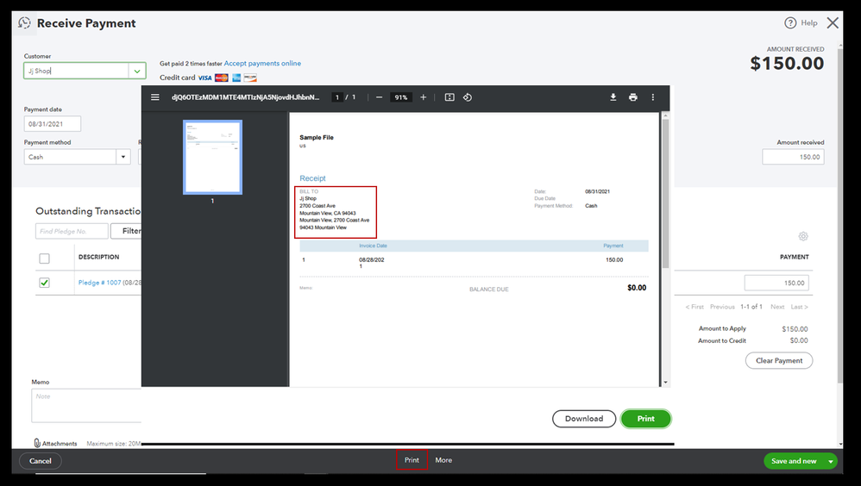Click the Previous pagination link

pos(722,307)
